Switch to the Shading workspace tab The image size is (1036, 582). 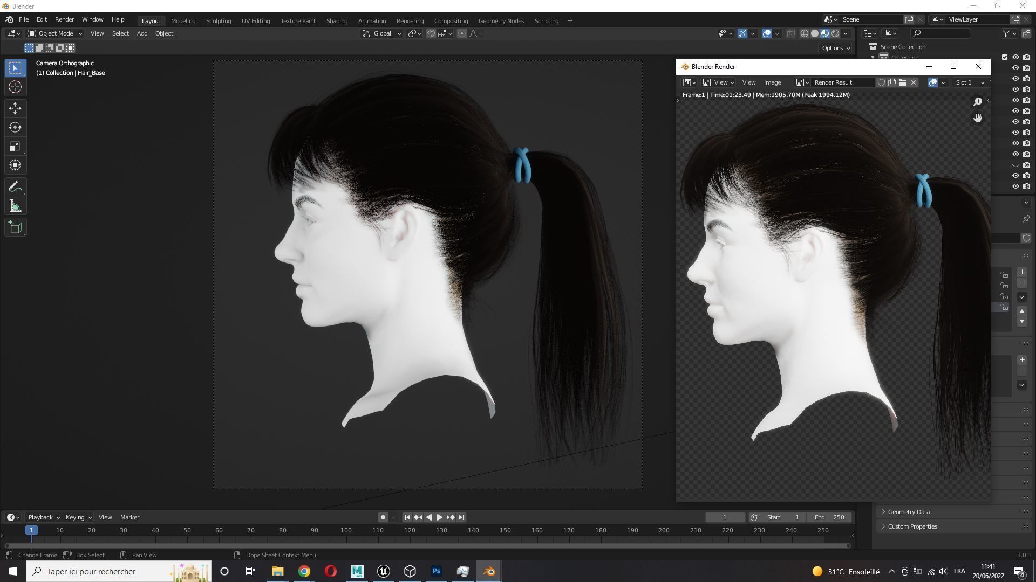point(337,21)
